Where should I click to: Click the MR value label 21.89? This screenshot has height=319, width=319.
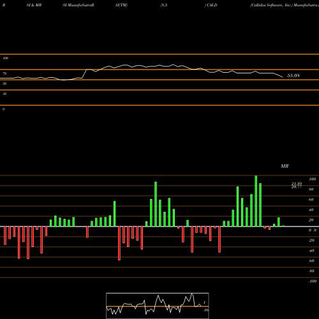(x=297, y=184)
